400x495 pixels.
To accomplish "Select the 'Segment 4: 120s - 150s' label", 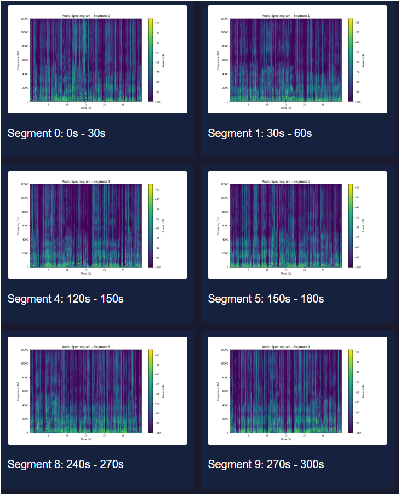I will (x=65, y=299).
